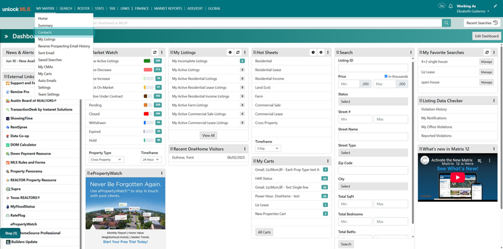Play the Matrix 12 YouTube video

click(457, 177)
